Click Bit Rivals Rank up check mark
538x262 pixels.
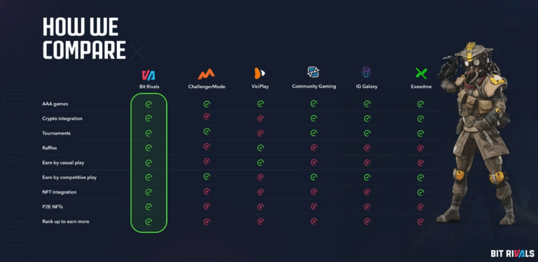tap(148, 222)
